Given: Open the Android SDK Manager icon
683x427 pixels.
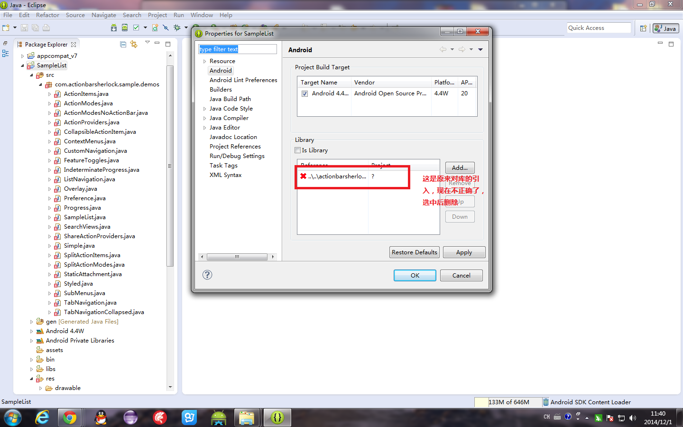Looking at the screenshot, I should (114, 28).
